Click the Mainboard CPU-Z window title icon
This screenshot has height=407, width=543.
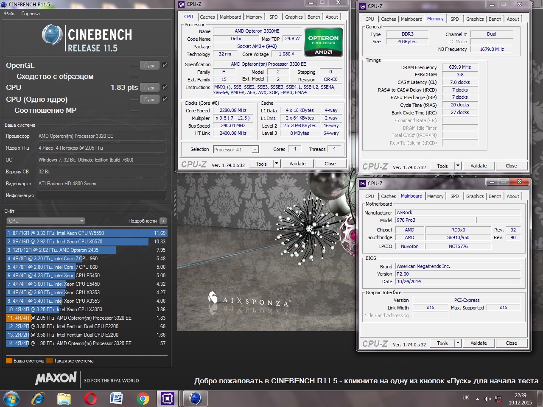pos(362,183)
